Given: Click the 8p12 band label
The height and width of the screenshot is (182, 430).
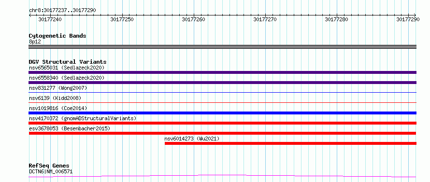Looking at the screenshot, I should [x=35, y=42].
